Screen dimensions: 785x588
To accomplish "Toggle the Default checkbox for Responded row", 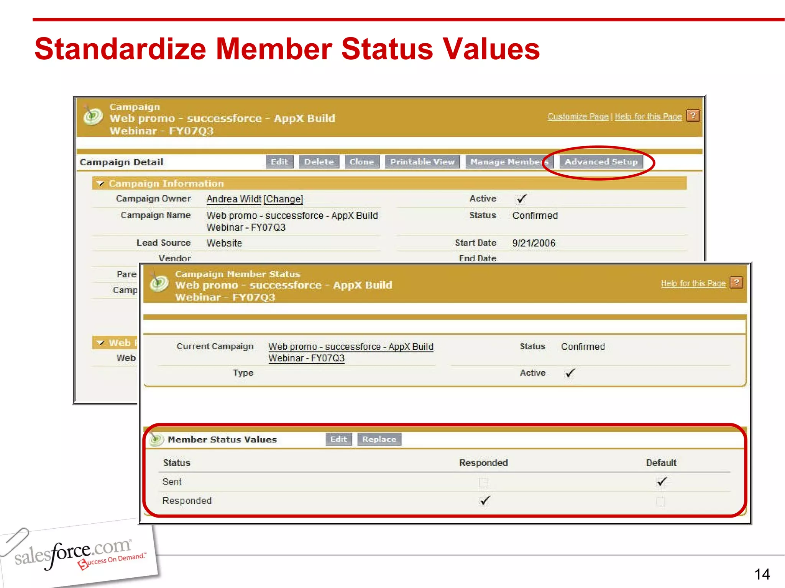I will tap(660, 501).
